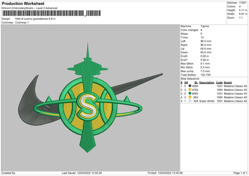Click 'Printed: 12/03/2022 13:00:56' text

165,173
